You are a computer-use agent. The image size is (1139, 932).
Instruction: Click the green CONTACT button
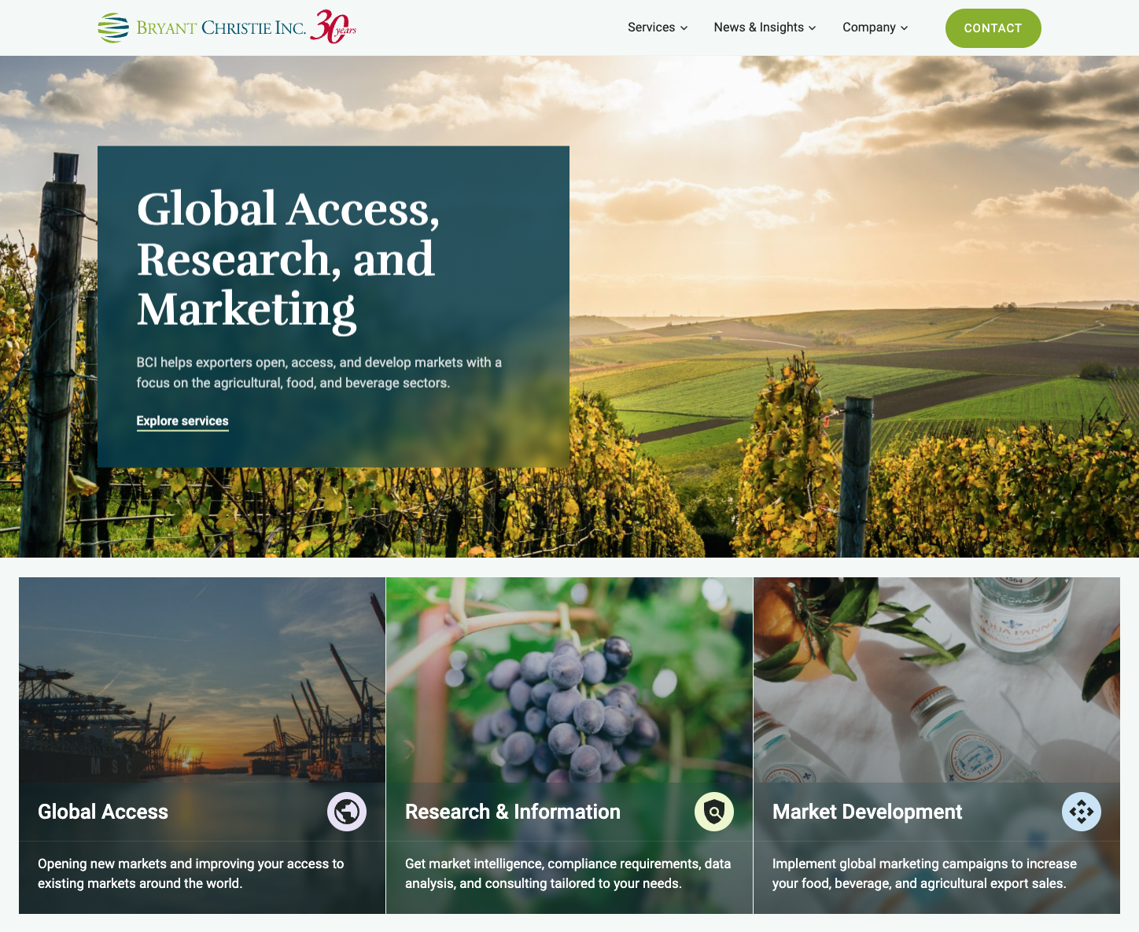tap(993, 28)
